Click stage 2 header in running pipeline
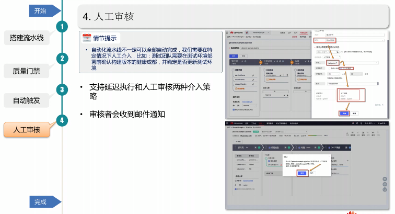This screenshot has width=395, height=214. pos(277,148)
